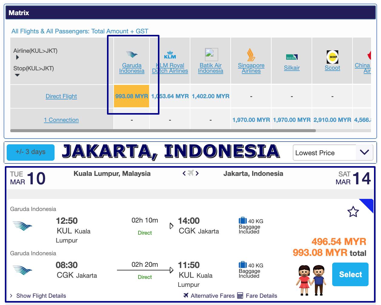Image resolution: width=381 pixels, height=305 pixels.
Task: Select the 1,402.00 MYR Batik Air fare
Action: (x=211, y=96)
